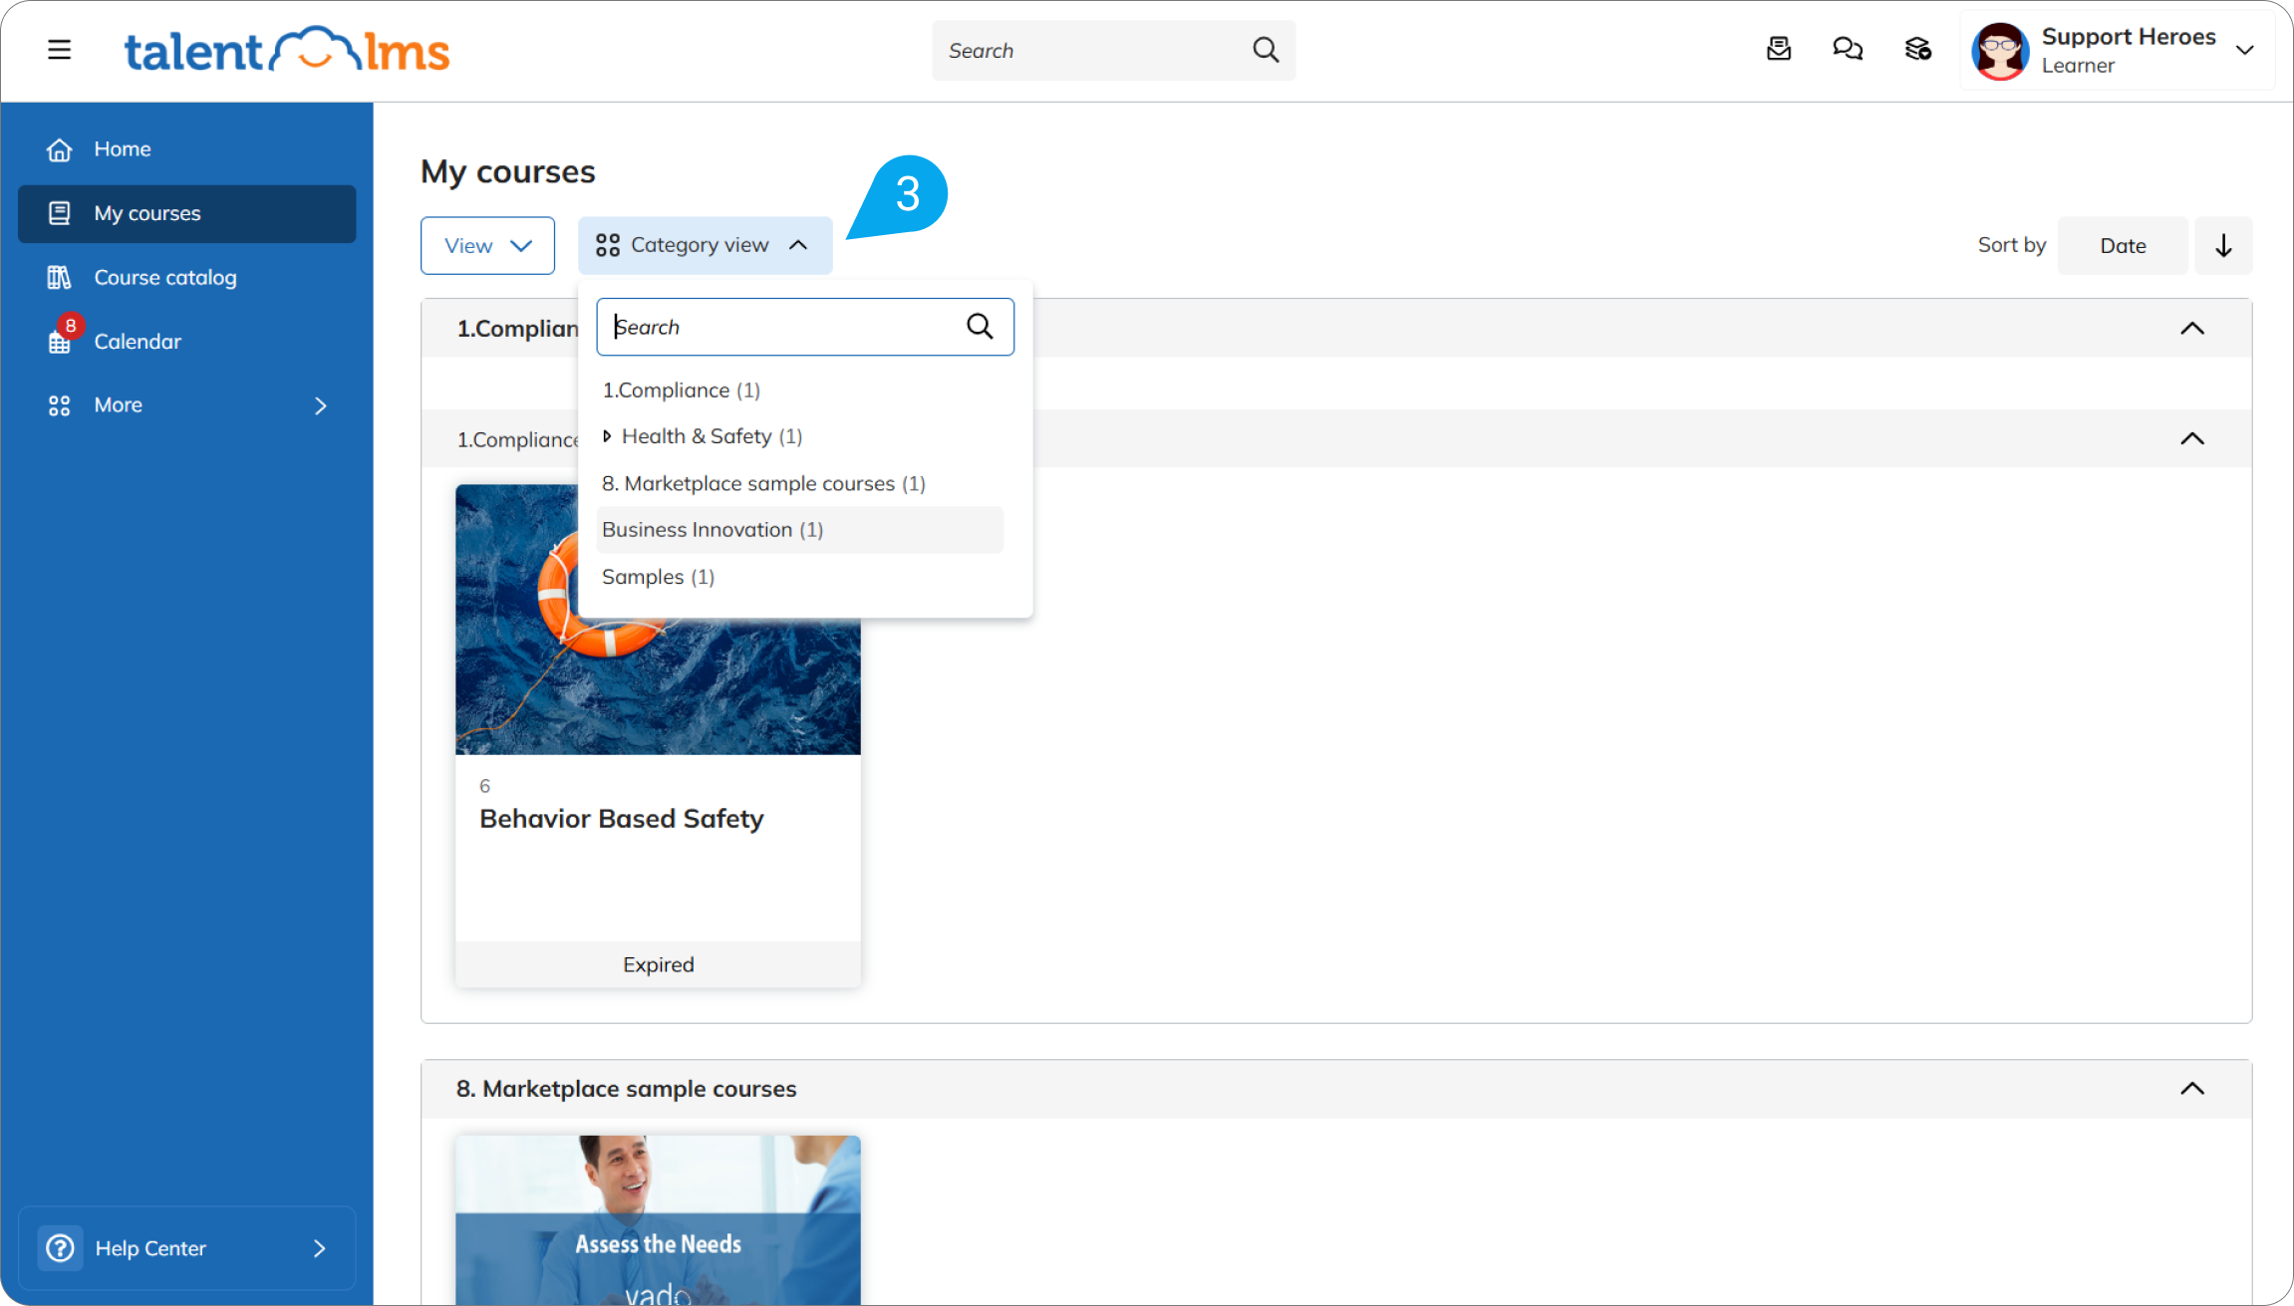The height and width of the screenshot is (1306, 2294).
Task: Click the top search magnifier icon
Action: tap(1266, 50)
